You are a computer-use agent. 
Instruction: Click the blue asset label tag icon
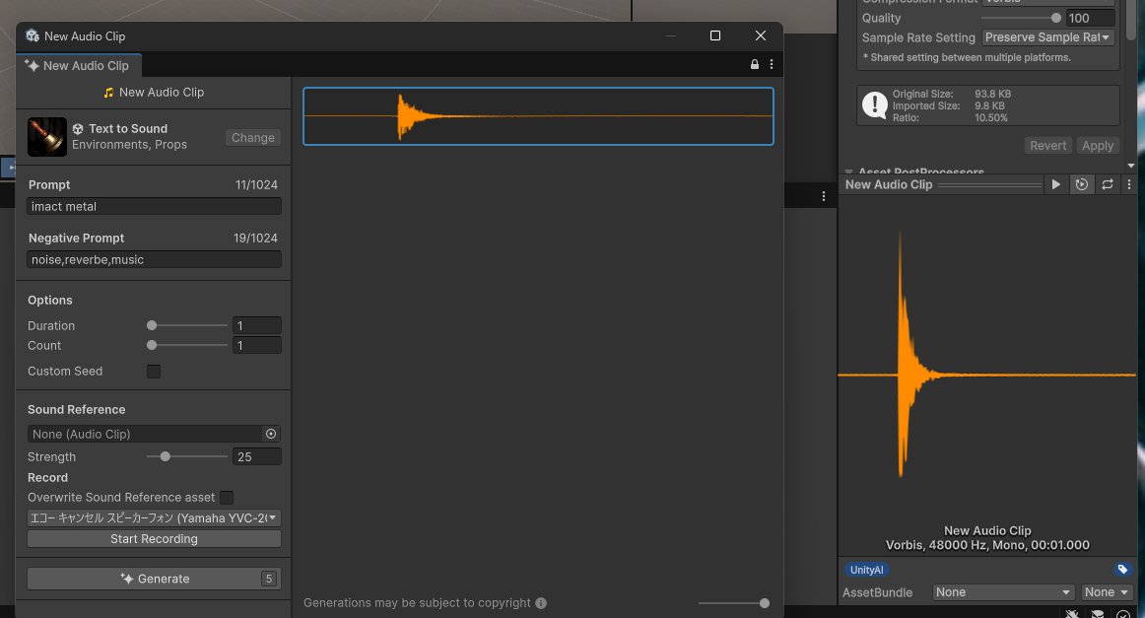point(1122,570)
